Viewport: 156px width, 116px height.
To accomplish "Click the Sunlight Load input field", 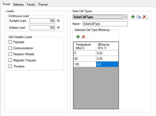I will coord(42,21).
